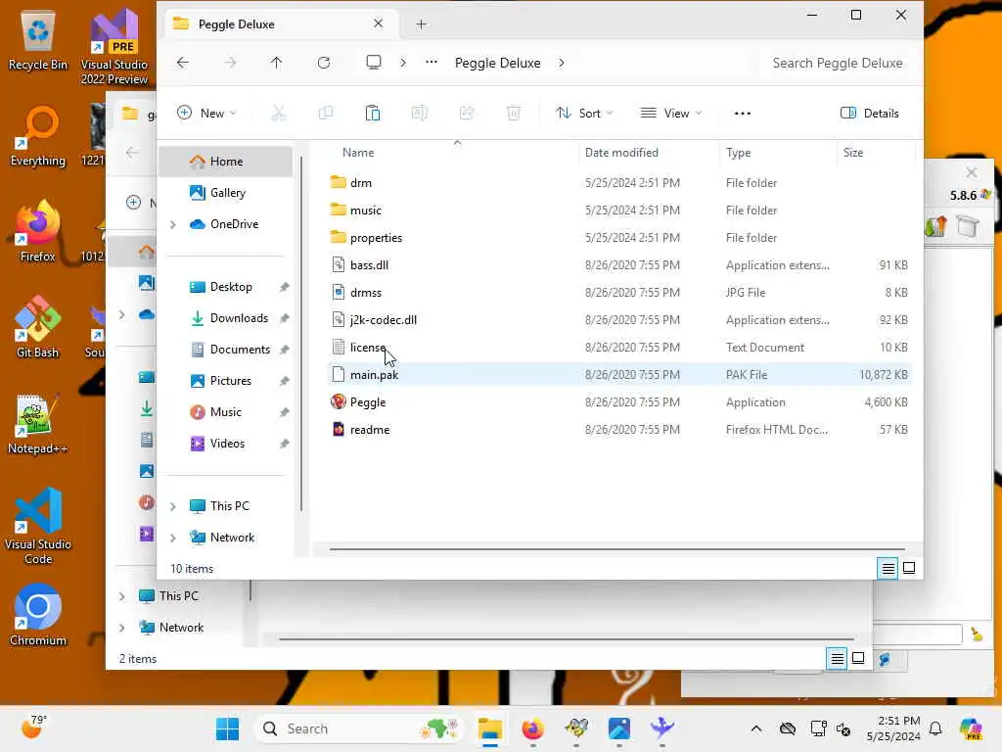This screenshot has width=1002, height=752.
Task: Click the Copy icon in toolbar
Action: tap(326, 114)
